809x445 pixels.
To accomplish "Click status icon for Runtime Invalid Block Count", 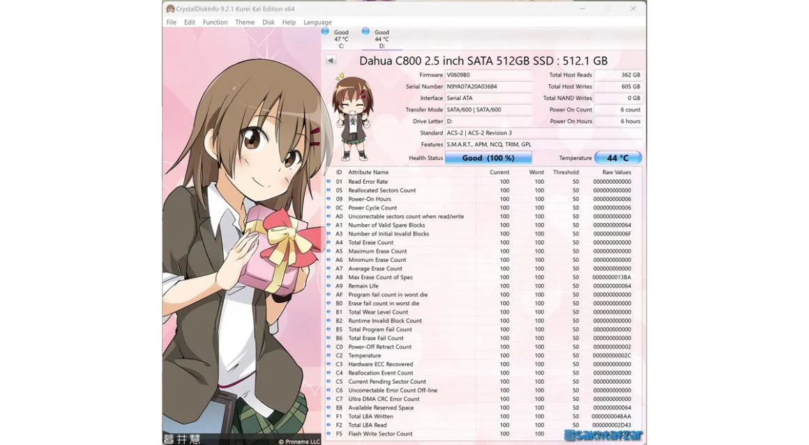I will [x=328, y=320].
